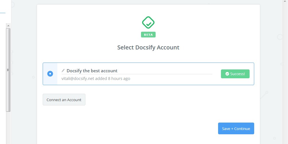This screenshot has height=144, width=288.
Task: Click the vitali@docsify.net added 8 hours ago text
Action: click(96, 79)
